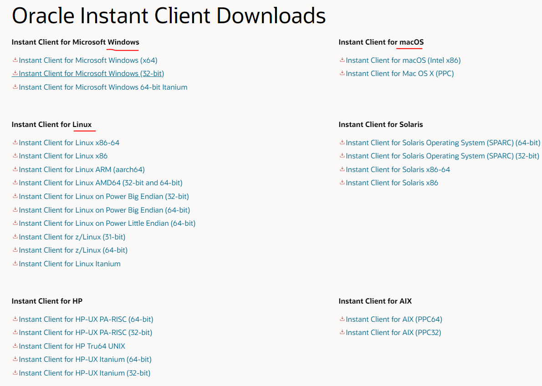This screenshot has height=386, width=542.
Task: Click download icon beside Power Big Endian (32-bit)
Action: click(15, 196)
